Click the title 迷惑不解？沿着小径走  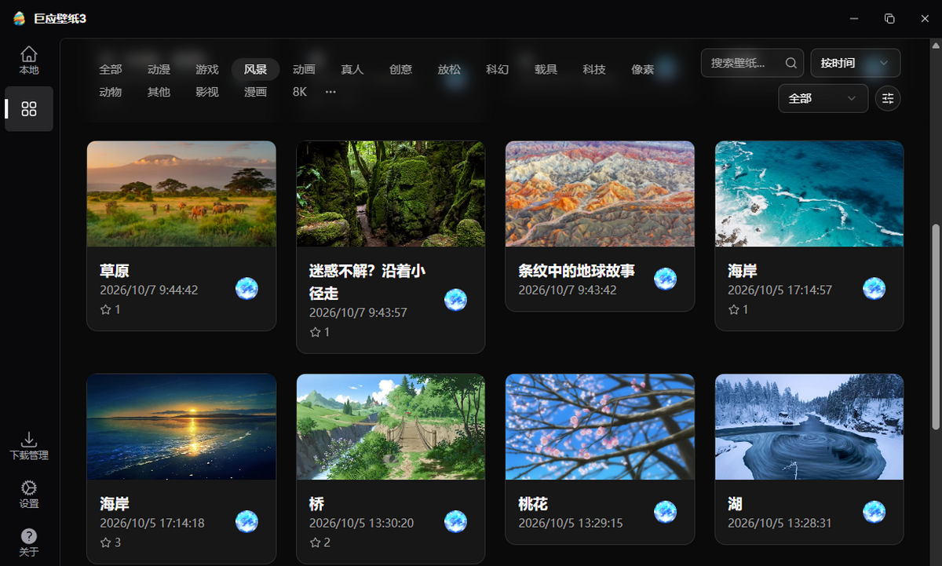[x=367, y=282]
